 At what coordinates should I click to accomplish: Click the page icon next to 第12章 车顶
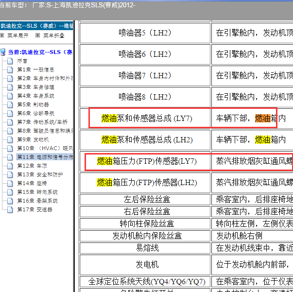point(10,166)
